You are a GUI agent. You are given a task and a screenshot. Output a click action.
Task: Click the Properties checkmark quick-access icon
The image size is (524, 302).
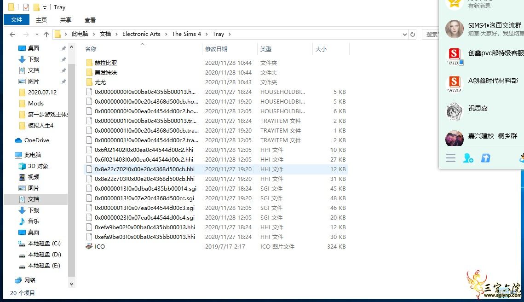click(x=26, y=7)
